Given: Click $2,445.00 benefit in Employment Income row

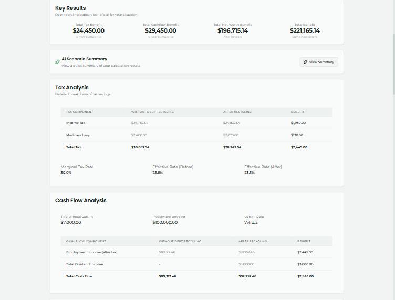Looking at the screenshot, I should (x=305, y=252).
